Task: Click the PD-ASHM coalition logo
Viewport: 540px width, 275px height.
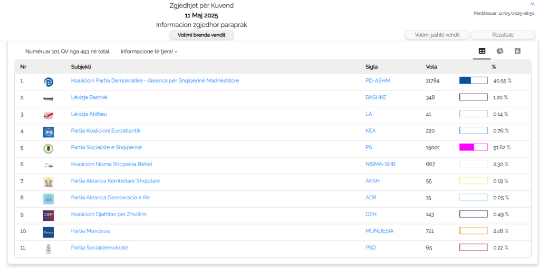Action: (x=49, y=82)
